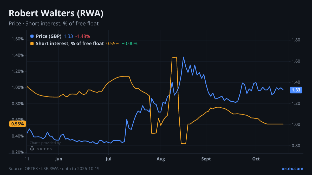
Task: Click the orange 0.55% short interest tag
Action: coord(17,124)
